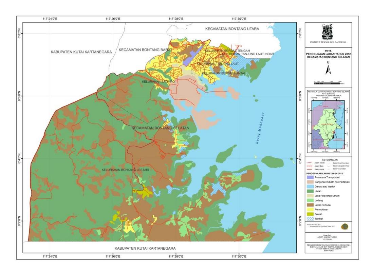Screen dimensions: 372x273
Task: Select the Danau atau Waduk legend swatch
Action: [x=310, y=187]
